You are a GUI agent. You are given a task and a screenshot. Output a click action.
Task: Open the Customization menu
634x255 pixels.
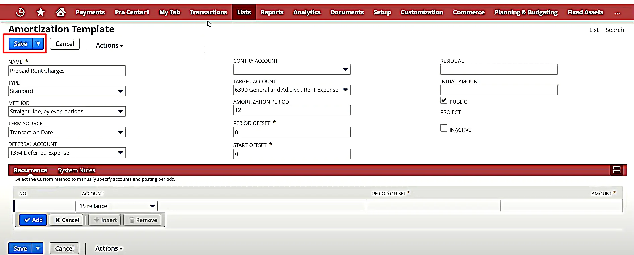click(x=422, y=12)
